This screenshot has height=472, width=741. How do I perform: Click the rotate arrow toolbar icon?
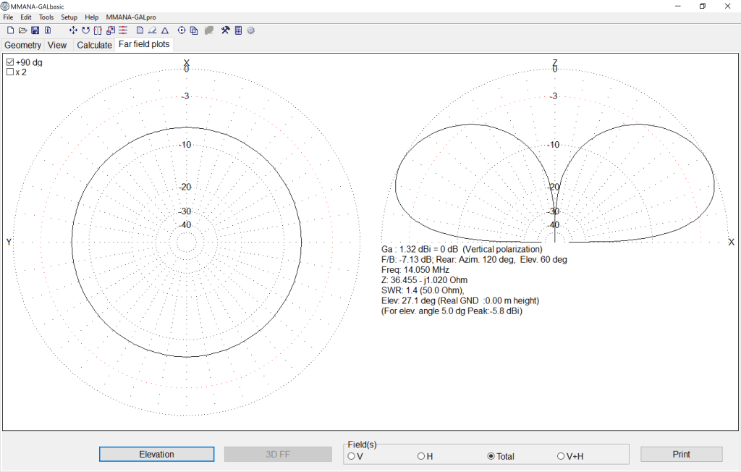pos(85,30)
